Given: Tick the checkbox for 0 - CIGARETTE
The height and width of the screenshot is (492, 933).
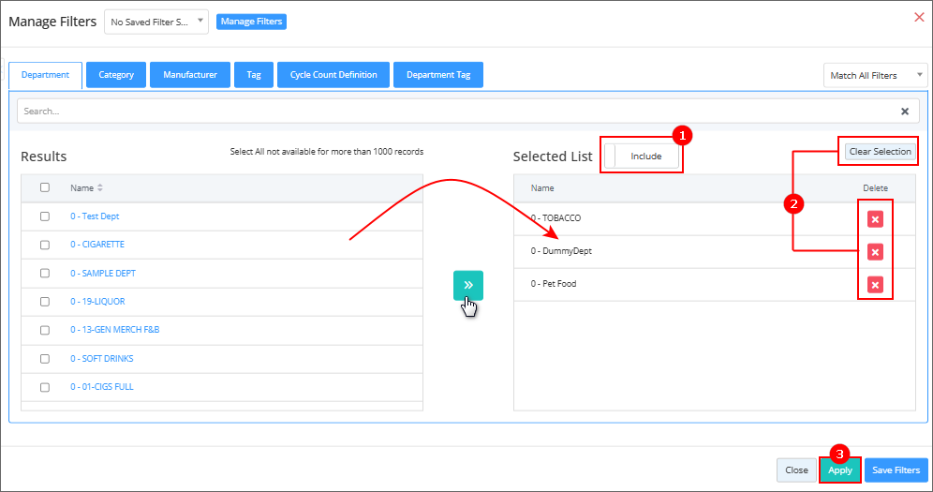Looking at the screenshot, I should [x=45, y=245].
